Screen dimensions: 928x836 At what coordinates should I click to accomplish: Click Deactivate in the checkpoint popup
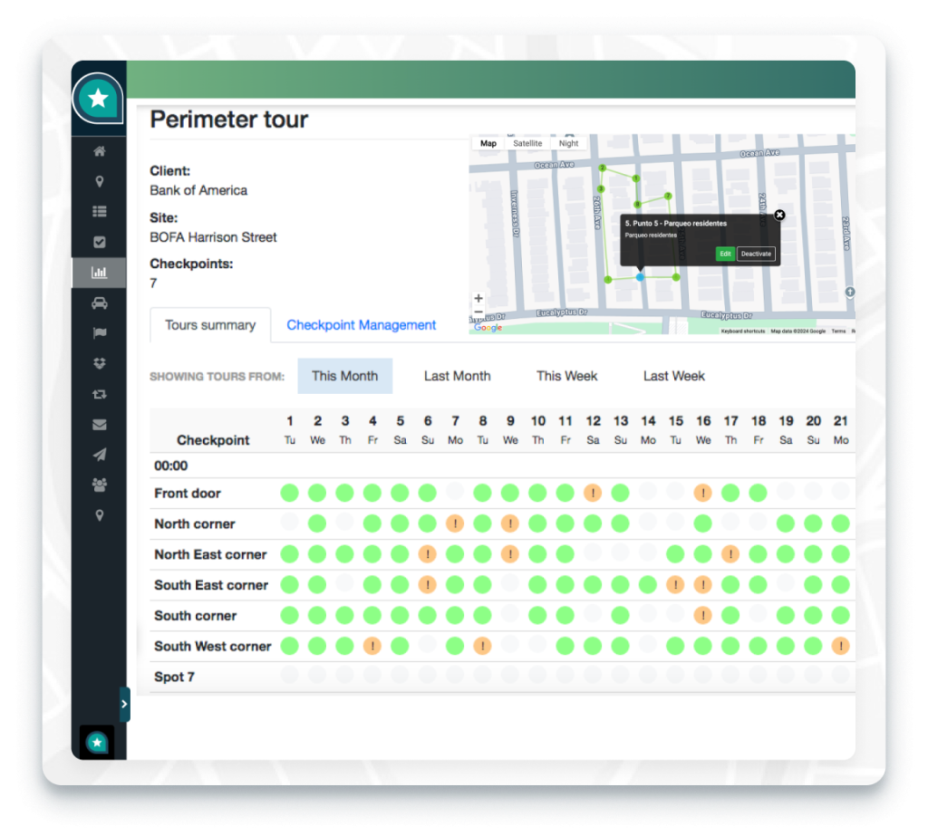click(756, 254)
